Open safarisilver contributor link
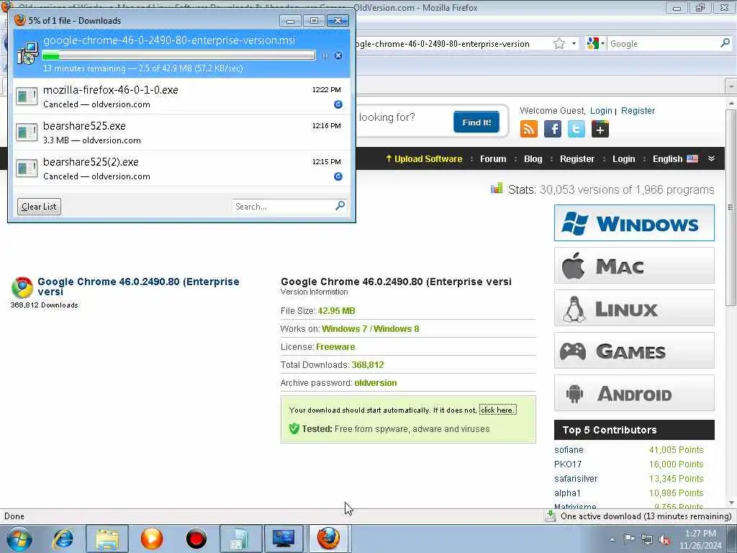 click(576, 479)
